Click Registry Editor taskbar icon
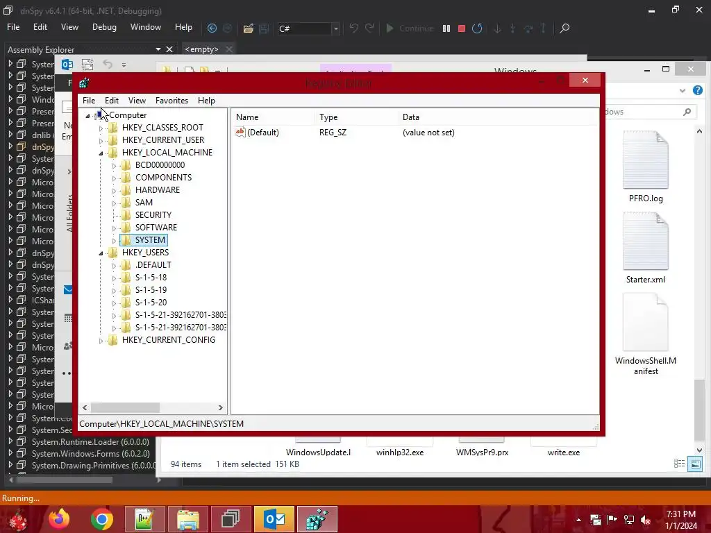This screenshot has width=711, height=533. coord(317,519)
